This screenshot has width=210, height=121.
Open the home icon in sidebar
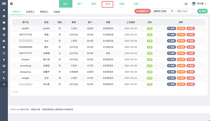coord(4,10)
